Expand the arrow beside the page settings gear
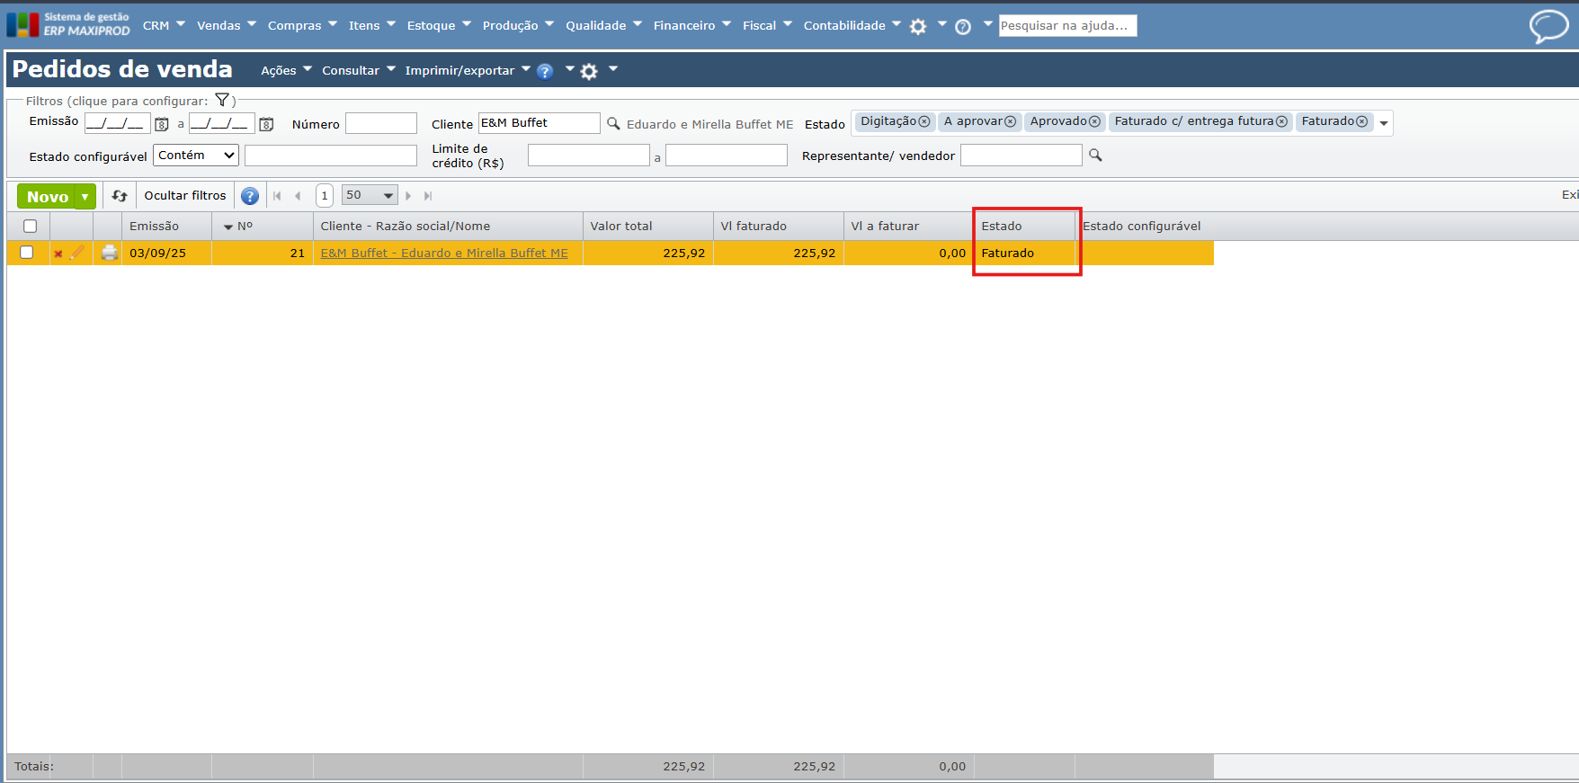Image resolution: width=1579 pixels, height=783 pixels. (x=613, y=68)
